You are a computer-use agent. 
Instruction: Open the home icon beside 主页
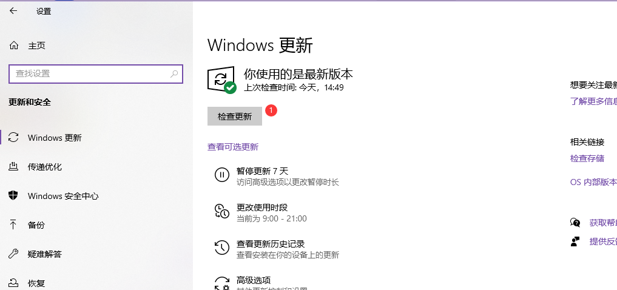[x=14, y=46]
